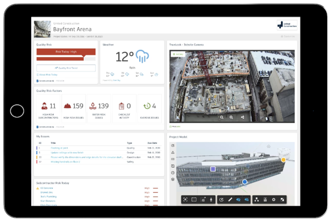Open model viewer settings gear

point(273,200)
